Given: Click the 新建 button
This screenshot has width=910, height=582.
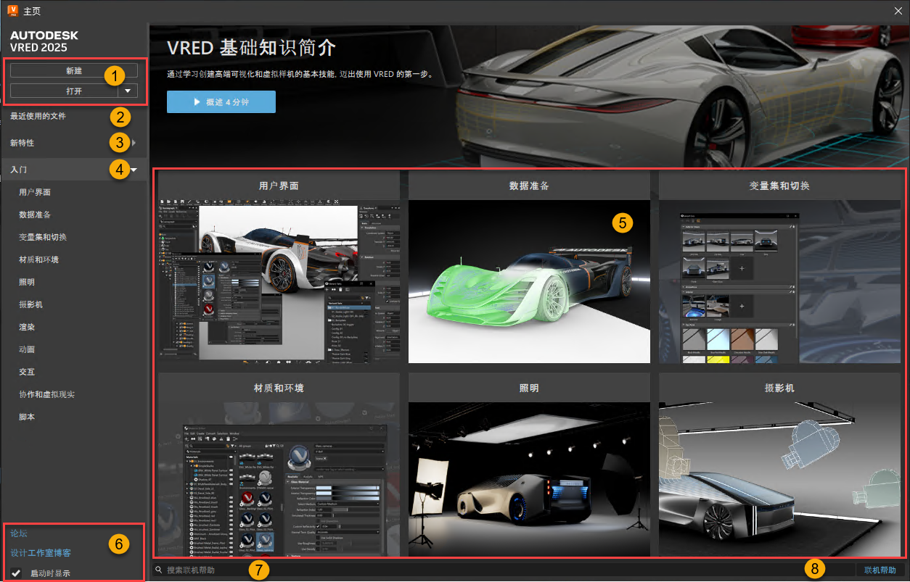Looking at the screenshot, I should pyautogui.click(x=73, y=70).
